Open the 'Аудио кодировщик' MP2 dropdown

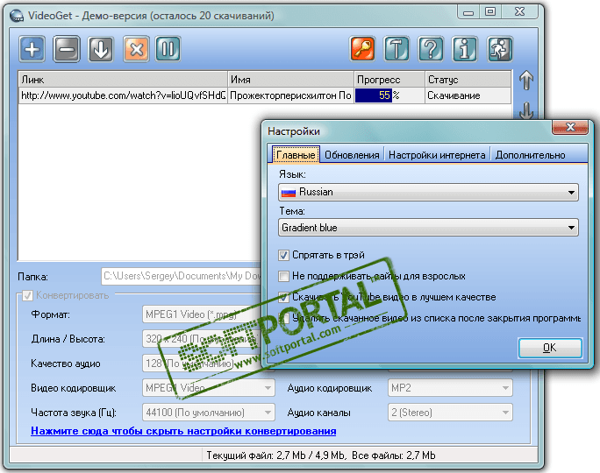(x=450, y=388)
